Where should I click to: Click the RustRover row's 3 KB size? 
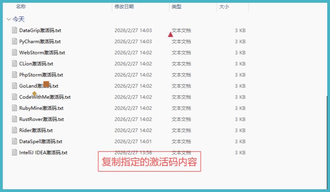pos(240,119)
